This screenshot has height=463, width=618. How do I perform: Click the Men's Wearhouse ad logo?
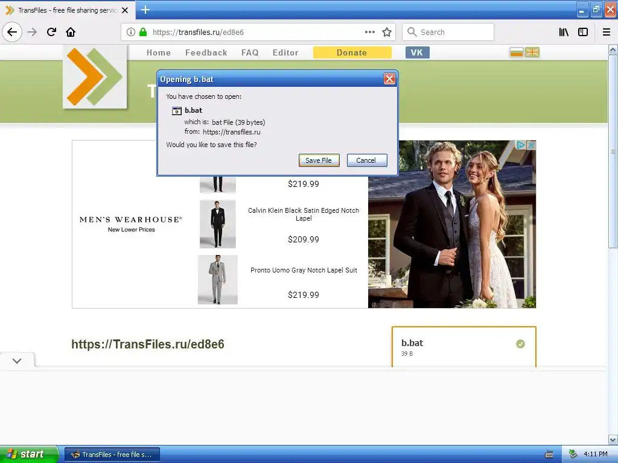tap(131, 219)
